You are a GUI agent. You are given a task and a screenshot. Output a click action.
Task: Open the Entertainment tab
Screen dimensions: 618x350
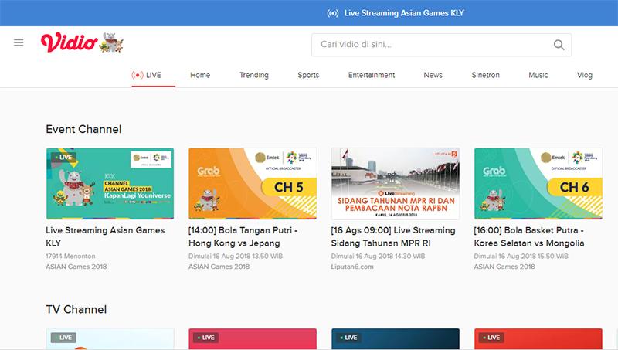(x=371, y=75)
